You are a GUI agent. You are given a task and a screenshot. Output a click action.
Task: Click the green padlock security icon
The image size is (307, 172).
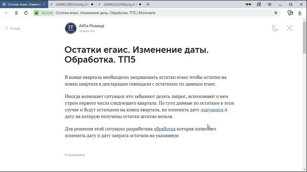pos(36,13)
